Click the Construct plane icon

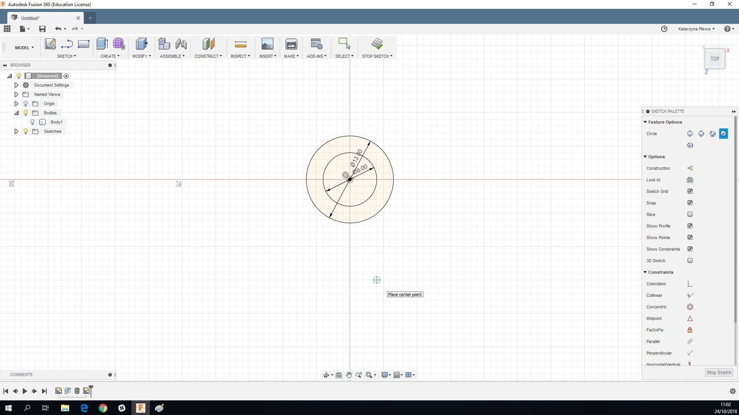pos(208,44)
